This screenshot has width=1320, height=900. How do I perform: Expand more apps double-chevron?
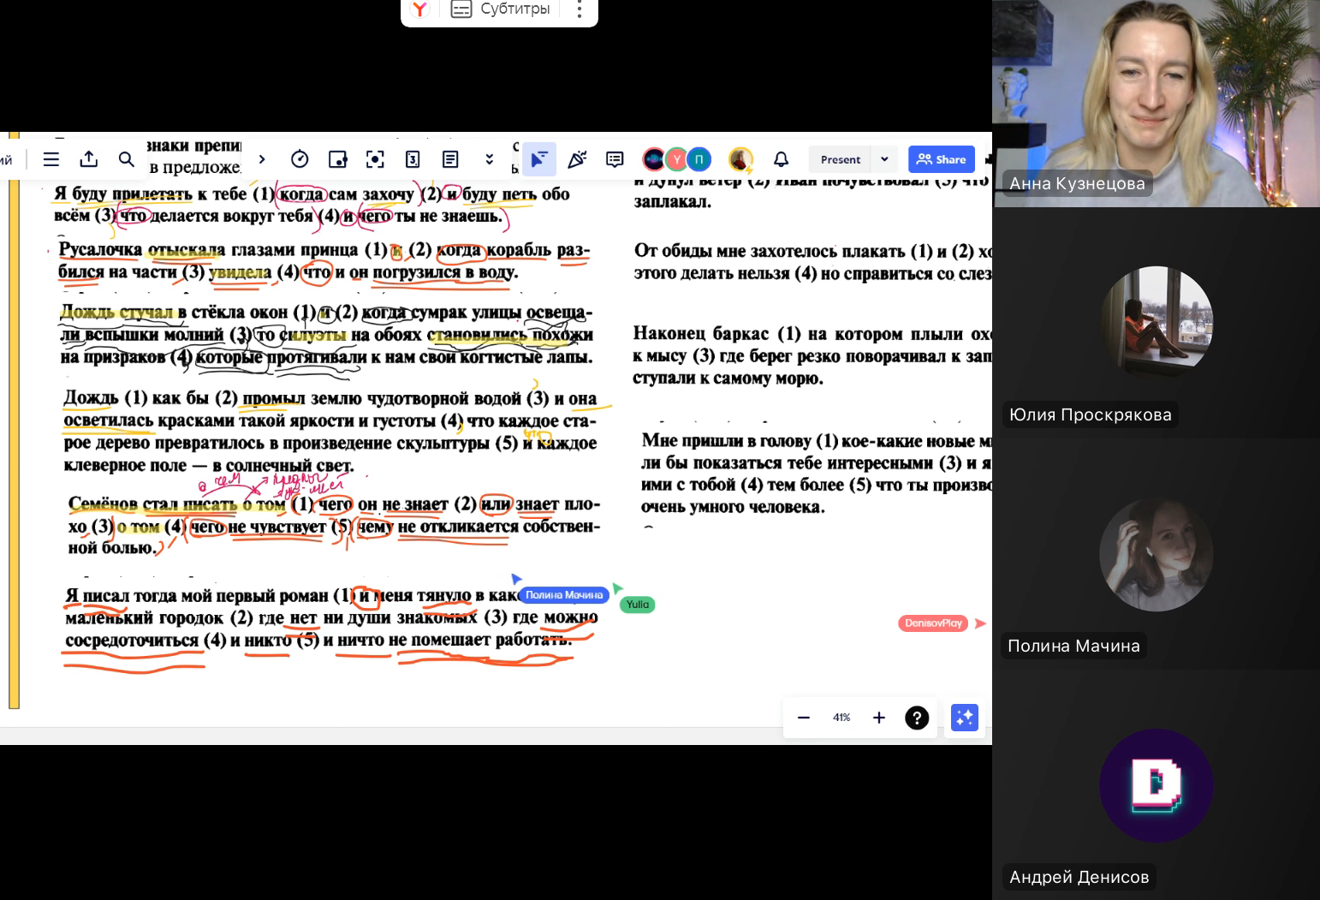tap(489, 159)
